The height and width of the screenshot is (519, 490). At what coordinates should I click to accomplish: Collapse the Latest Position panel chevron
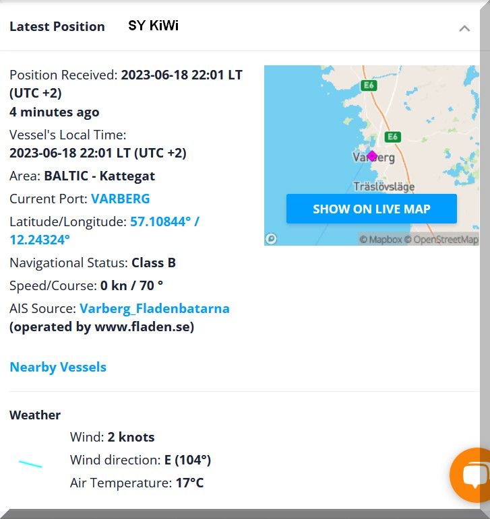[x=464, y=28]
